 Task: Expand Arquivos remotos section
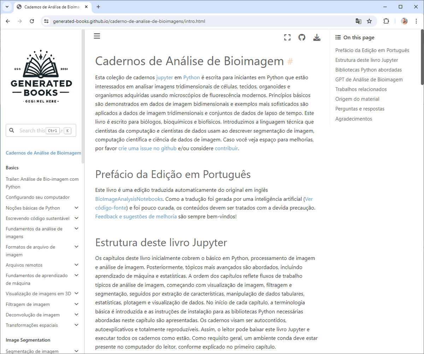click(x=77, y=265)
